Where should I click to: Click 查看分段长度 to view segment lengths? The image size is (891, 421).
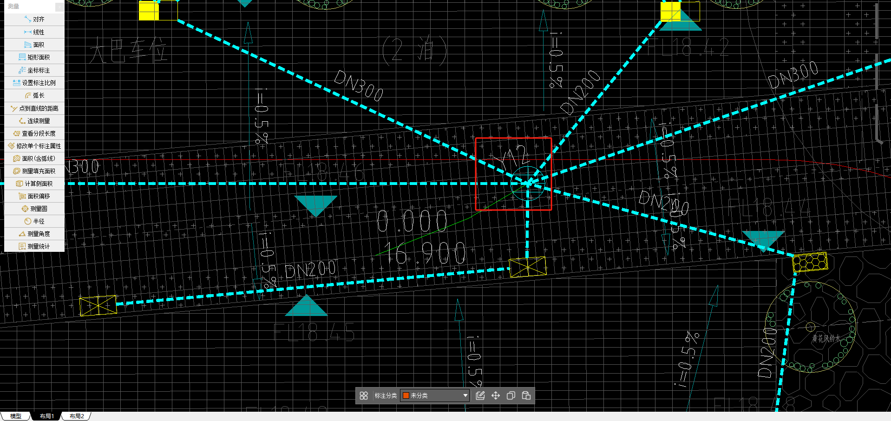[34, 133]
